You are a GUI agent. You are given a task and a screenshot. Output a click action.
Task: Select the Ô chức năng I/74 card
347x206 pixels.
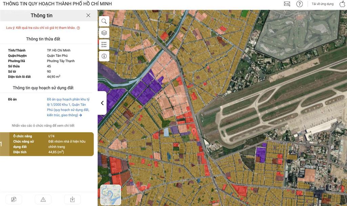coord(47,144)
